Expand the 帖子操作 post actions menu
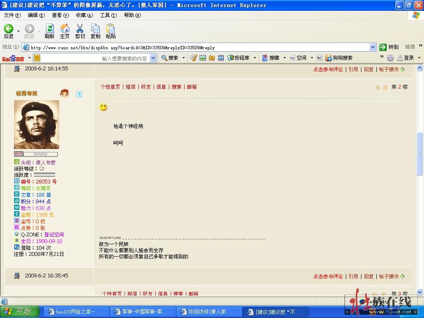424x318 pixels. (391, 69)
